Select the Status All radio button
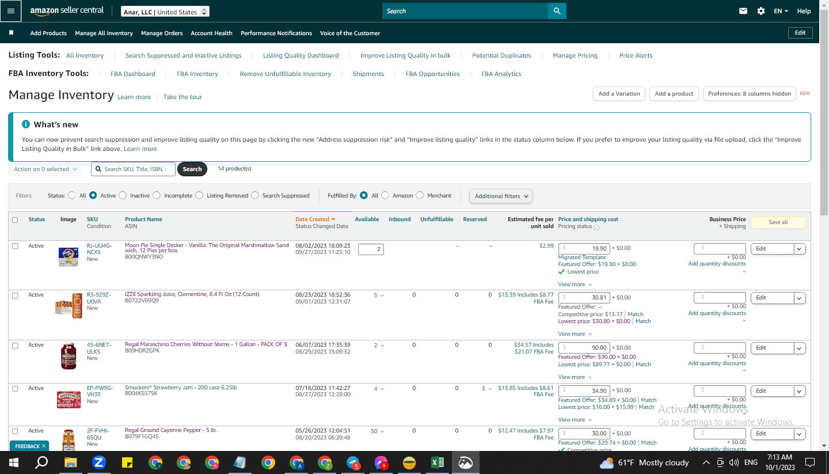The image size is (829, 474). (x=72, y=195)
